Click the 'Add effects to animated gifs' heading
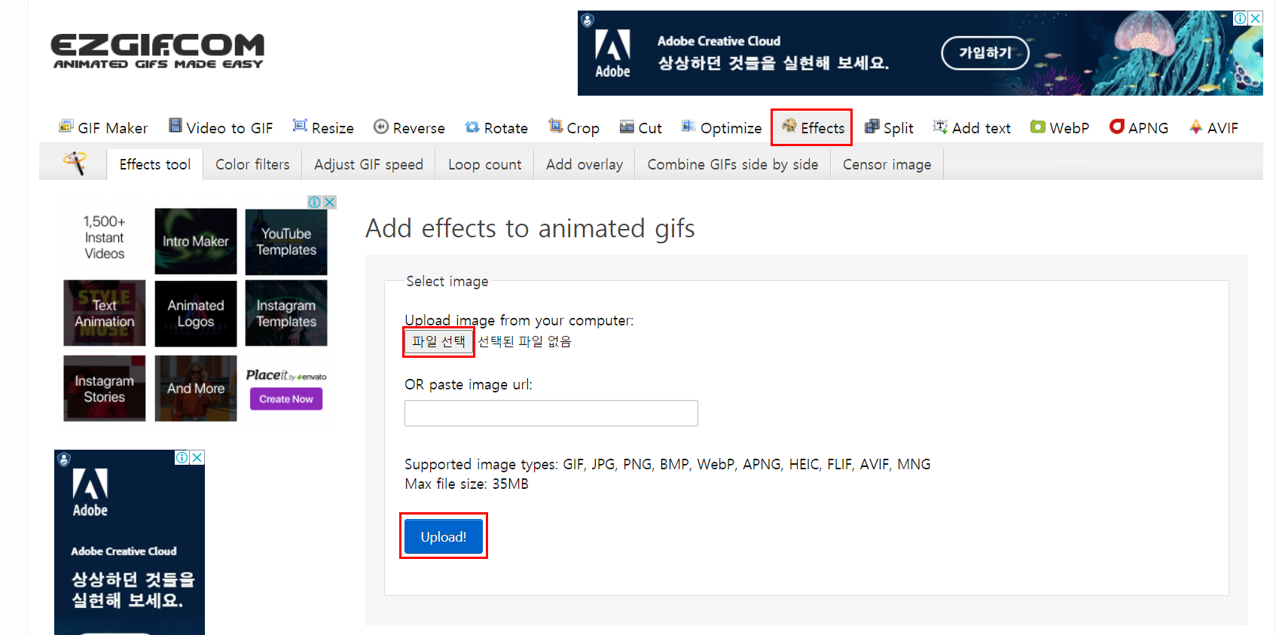1276x635 pixels. pos(530,228)
